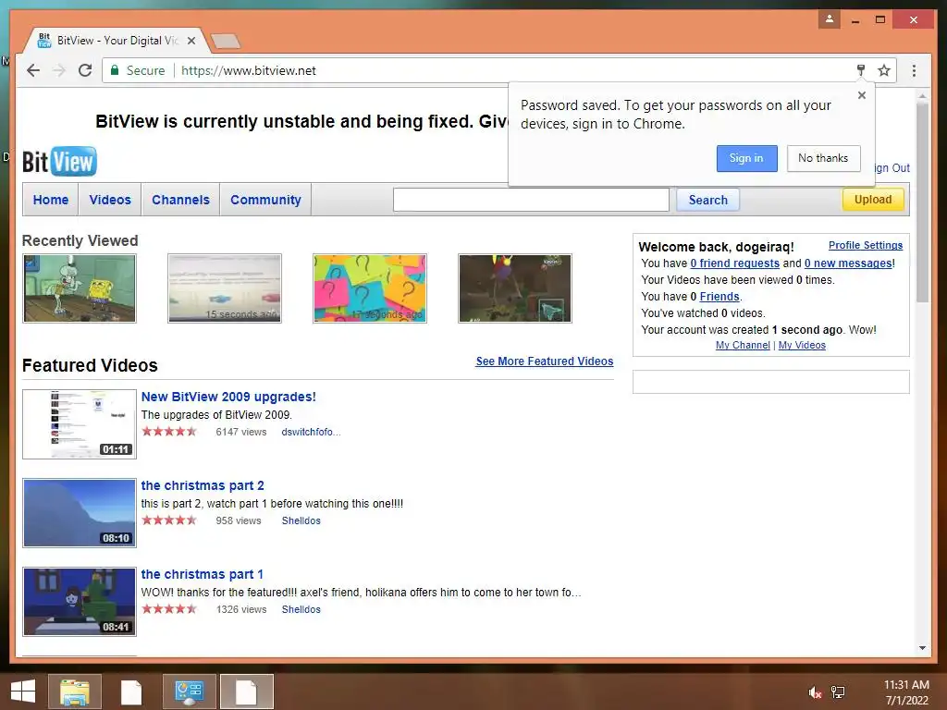Image resolution: width=947 pixels, height=710 pixels.
Task: Click the blank document taskbar icon
Action: tap(131, 692)
